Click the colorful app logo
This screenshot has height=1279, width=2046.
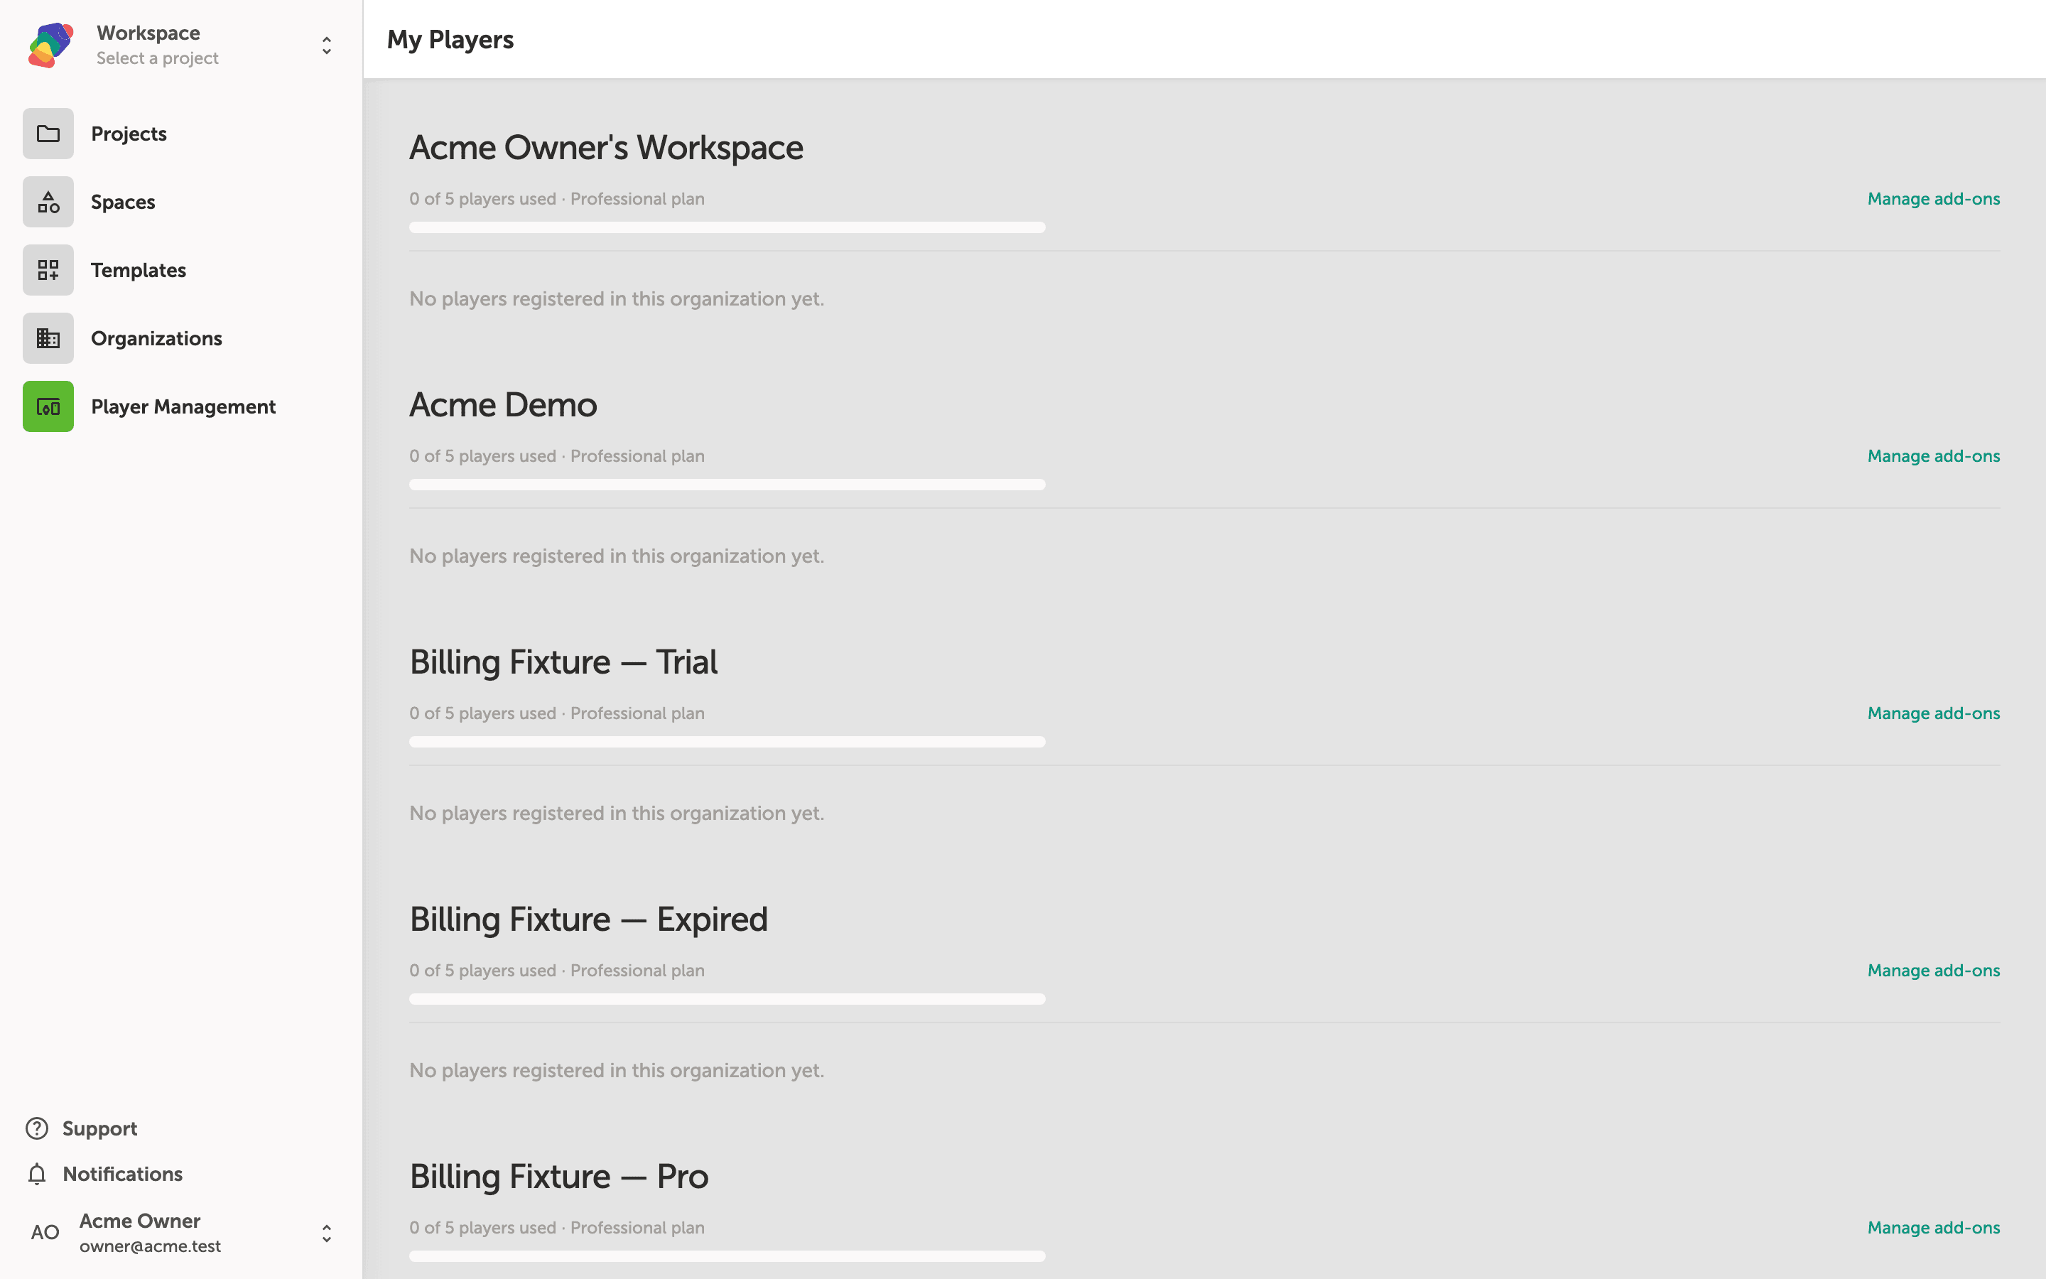click(50, 45)
